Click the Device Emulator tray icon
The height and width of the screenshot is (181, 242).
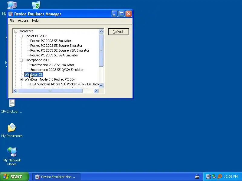point(208,176)
